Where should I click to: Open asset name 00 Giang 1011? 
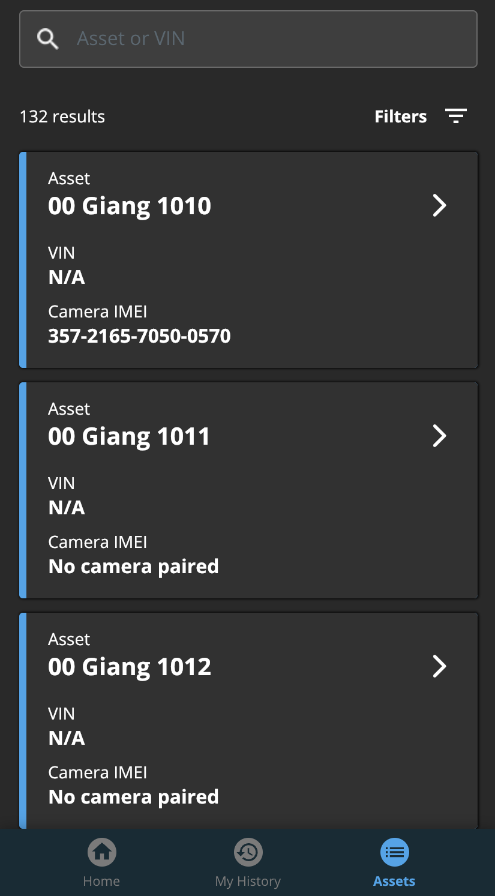pos(129,436)
